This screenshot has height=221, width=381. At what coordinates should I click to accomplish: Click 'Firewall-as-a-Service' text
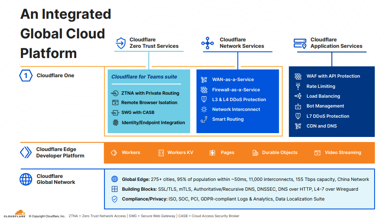(x=236, y=90)
